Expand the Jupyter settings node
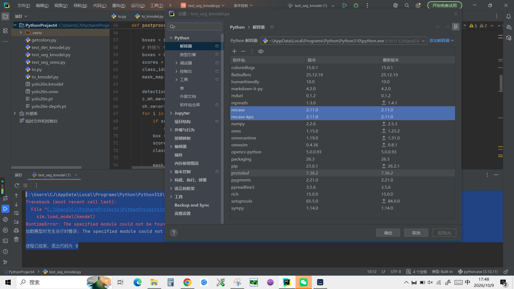The image size is (514, 289). pos(171,113)
